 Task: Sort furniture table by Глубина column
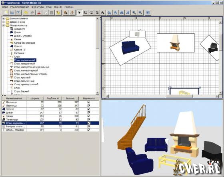click(x=53, y=99)
